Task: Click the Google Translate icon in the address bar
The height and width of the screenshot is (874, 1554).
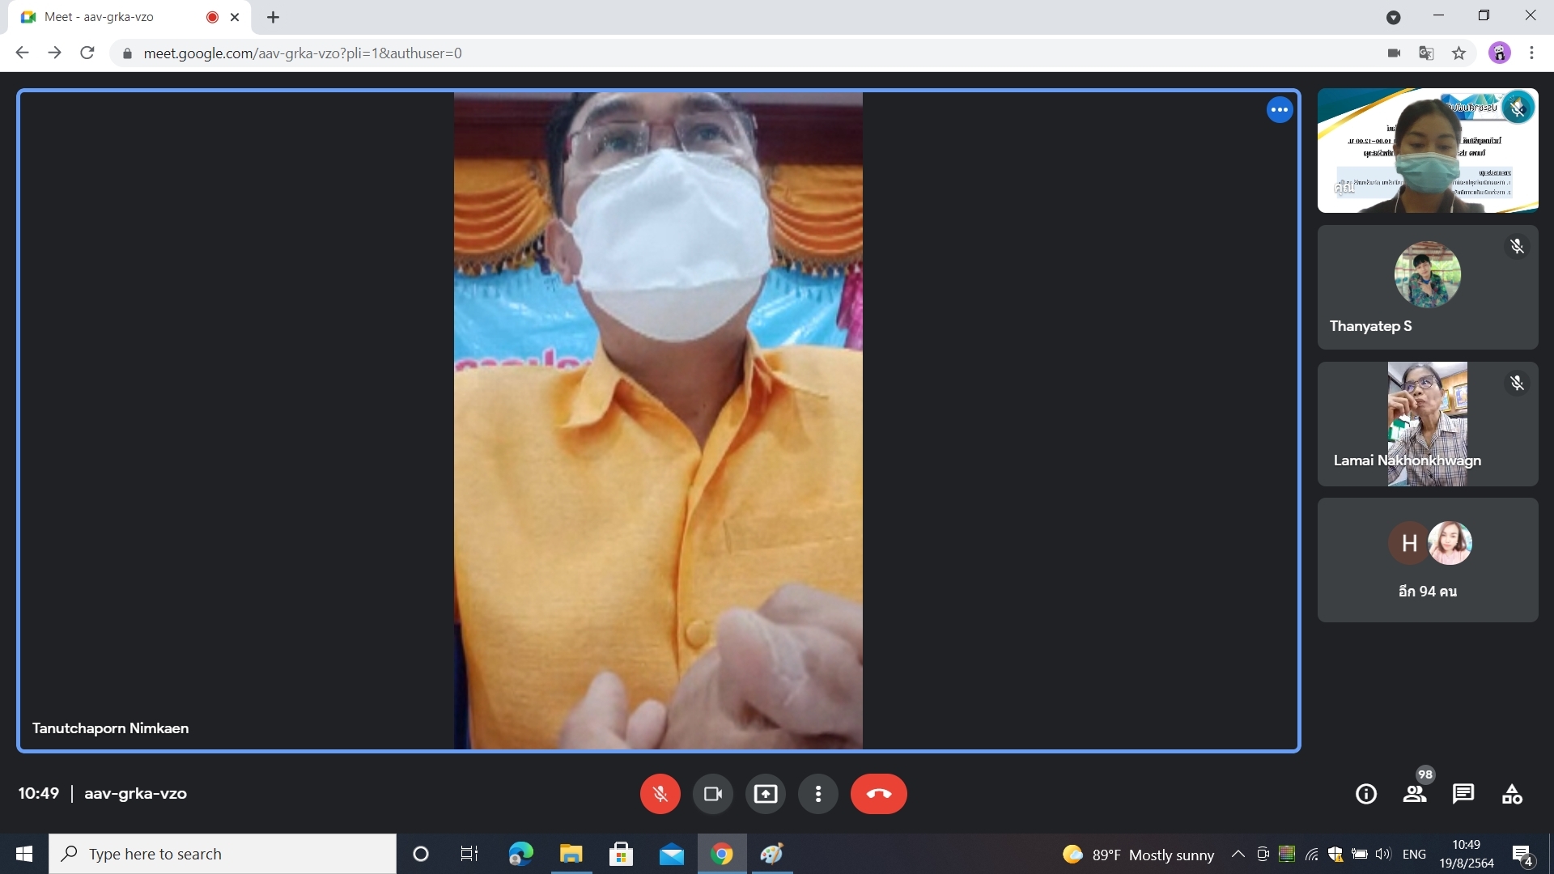Action: coord(1426,53)
